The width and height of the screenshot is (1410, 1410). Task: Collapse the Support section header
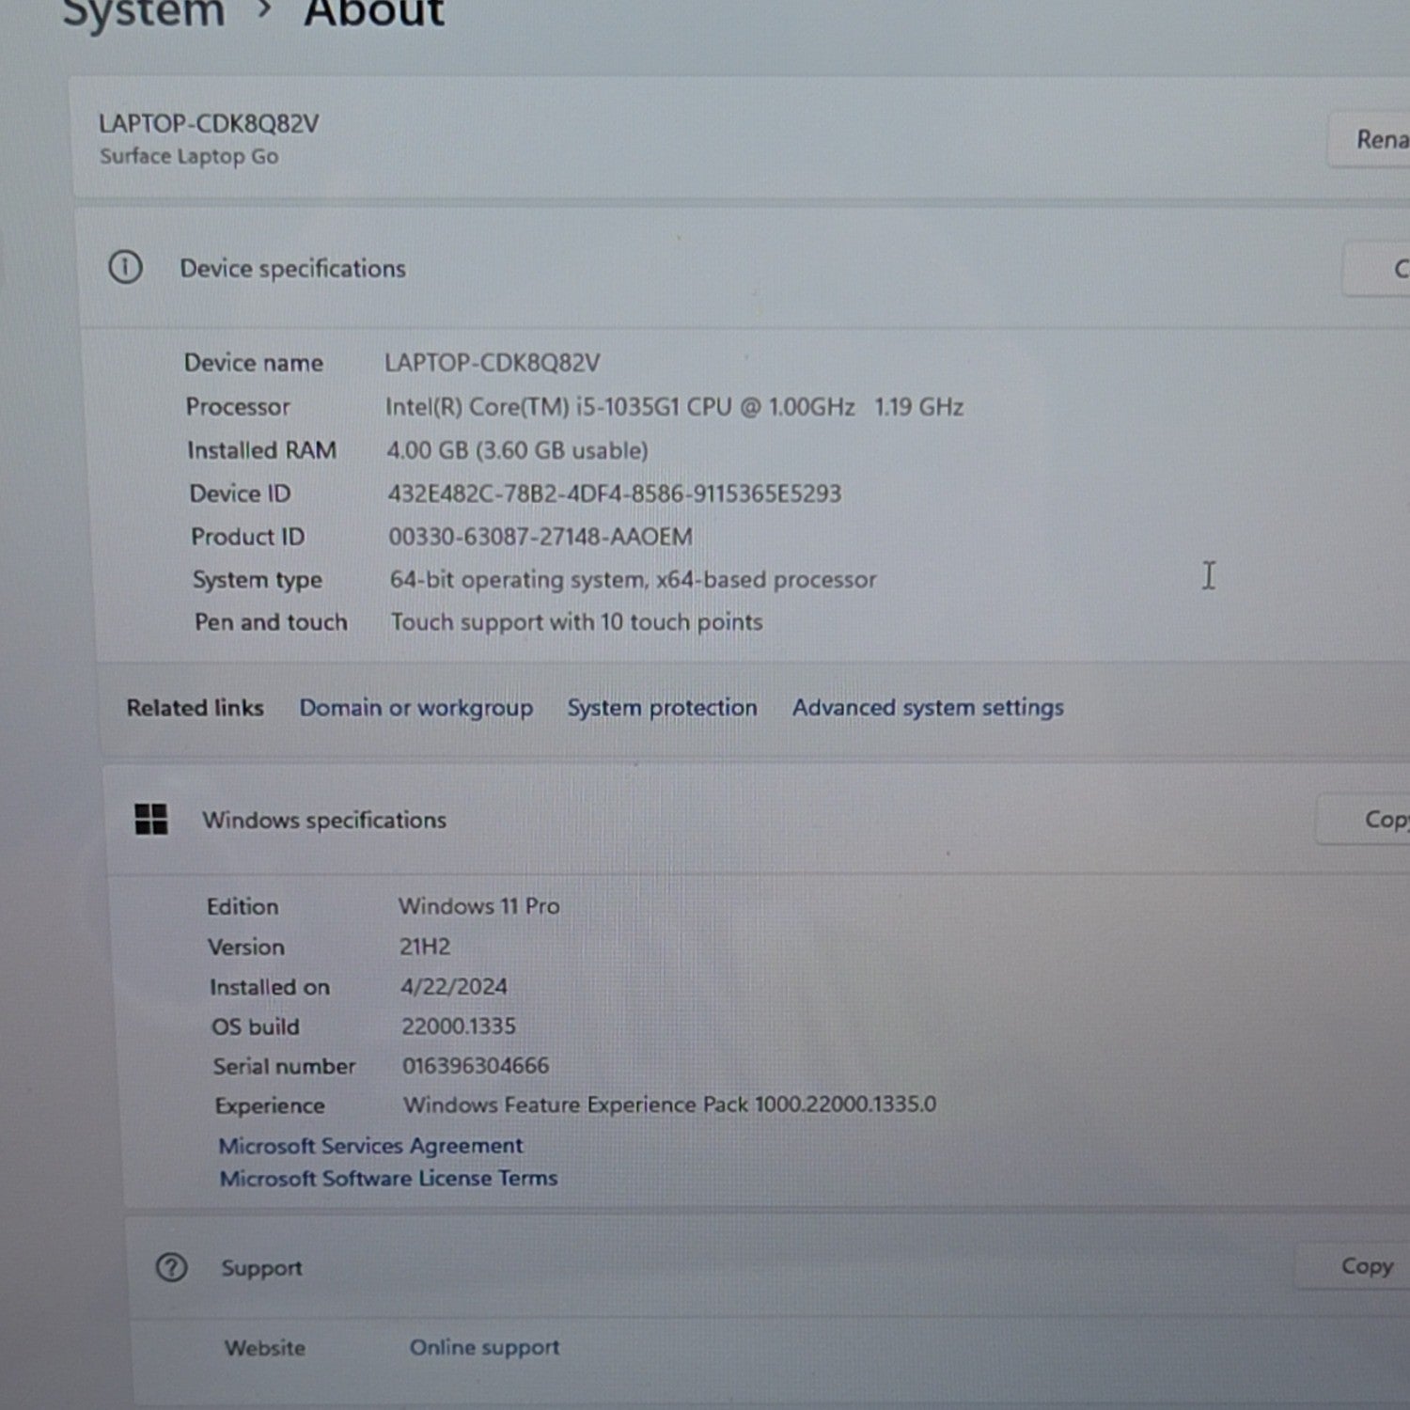769,1267
